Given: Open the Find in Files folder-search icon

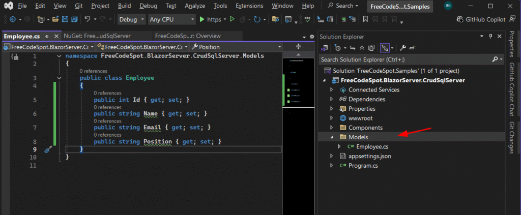Looking at the screenshot, I should (275, 20).
